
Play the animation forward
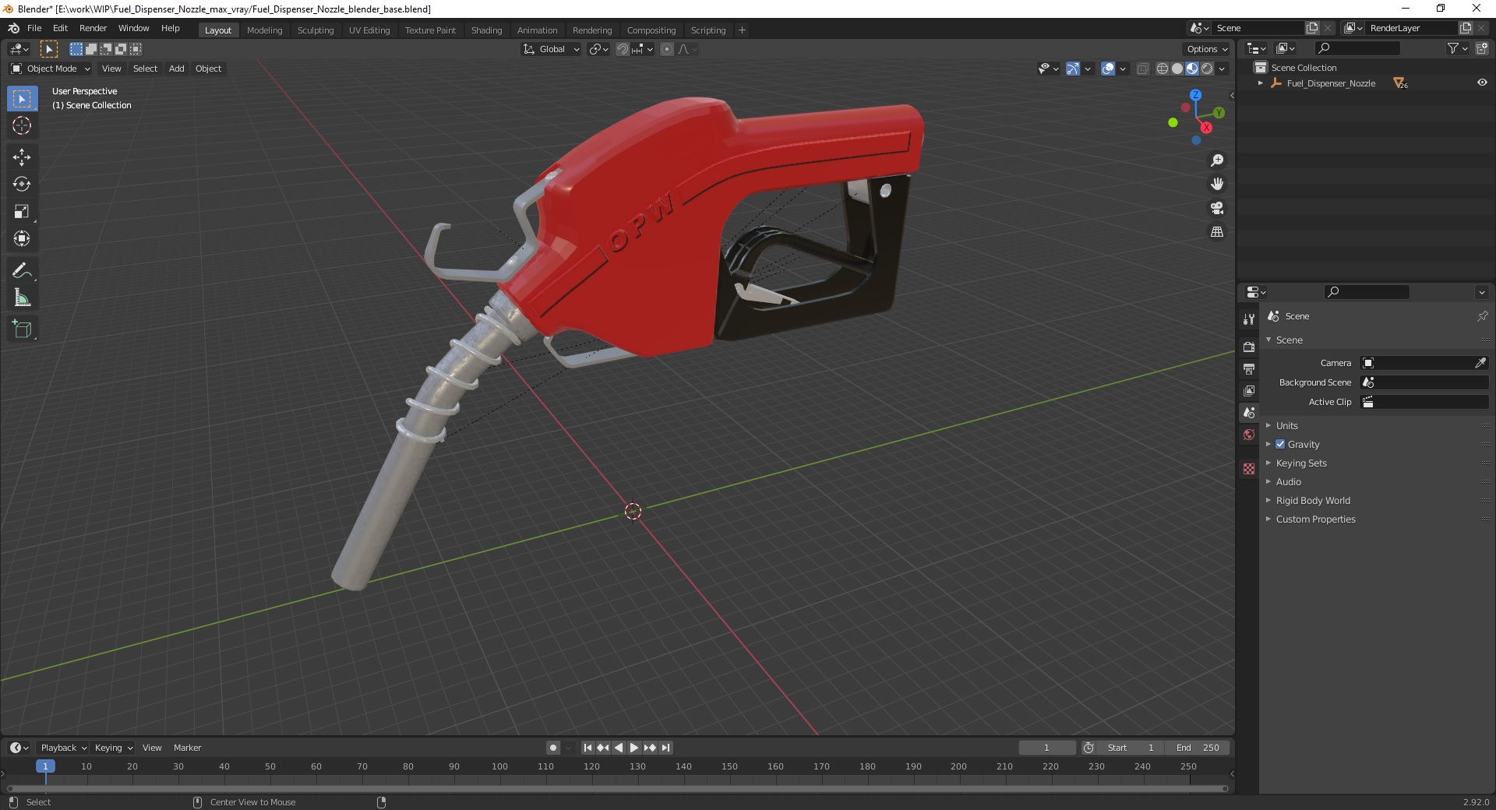634,748
